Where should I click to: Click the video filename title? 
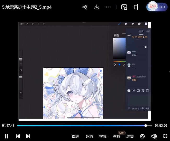[x=27, y=7]
